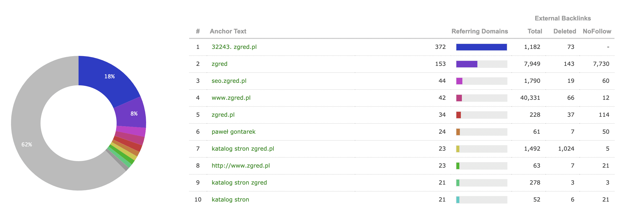Click the 'zgred' anchor text link
632x213 pixels.
point(219,64)
